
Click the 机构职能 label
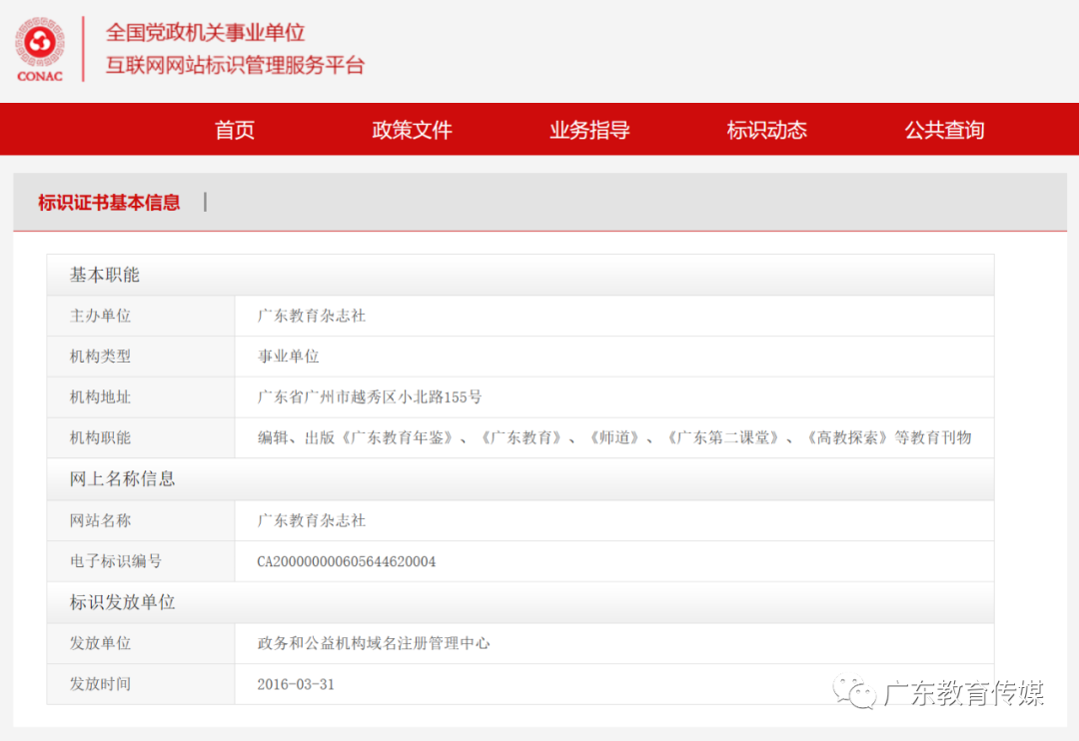pyautogui.click(x=101, y=437)
